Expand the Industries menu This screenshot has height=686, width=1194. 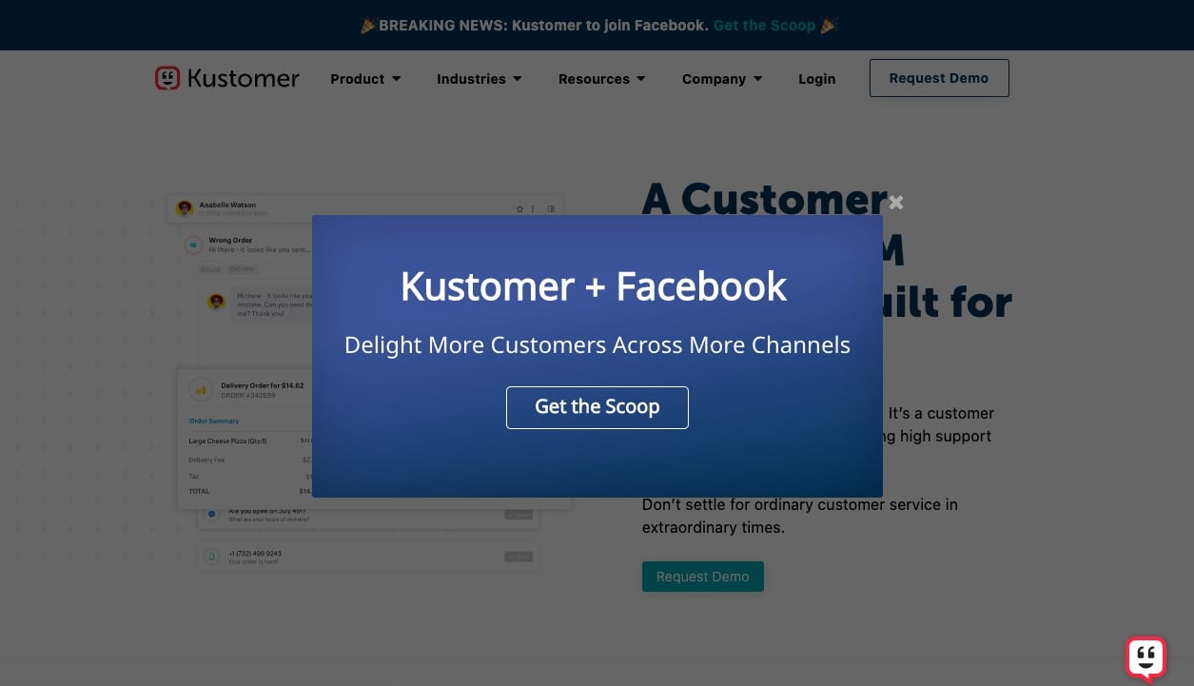[479, 79]
